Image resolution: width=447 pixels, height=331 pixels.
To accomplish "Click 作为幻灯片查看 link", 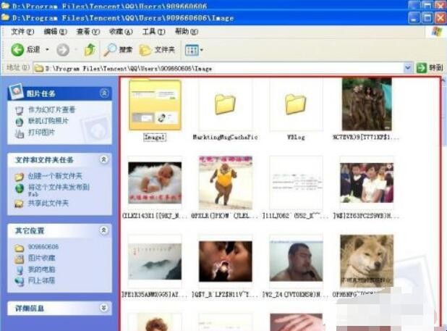I will point(51,109).
